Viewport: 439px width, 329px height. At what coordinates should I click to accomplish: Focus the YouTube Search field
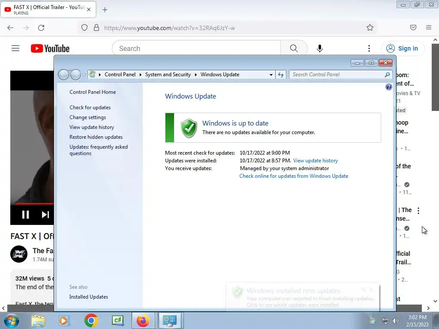tap(196, 48)
